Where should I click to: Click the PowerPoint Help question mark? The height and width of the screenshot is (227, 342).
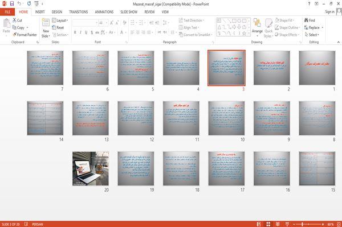tap(309, 4)
